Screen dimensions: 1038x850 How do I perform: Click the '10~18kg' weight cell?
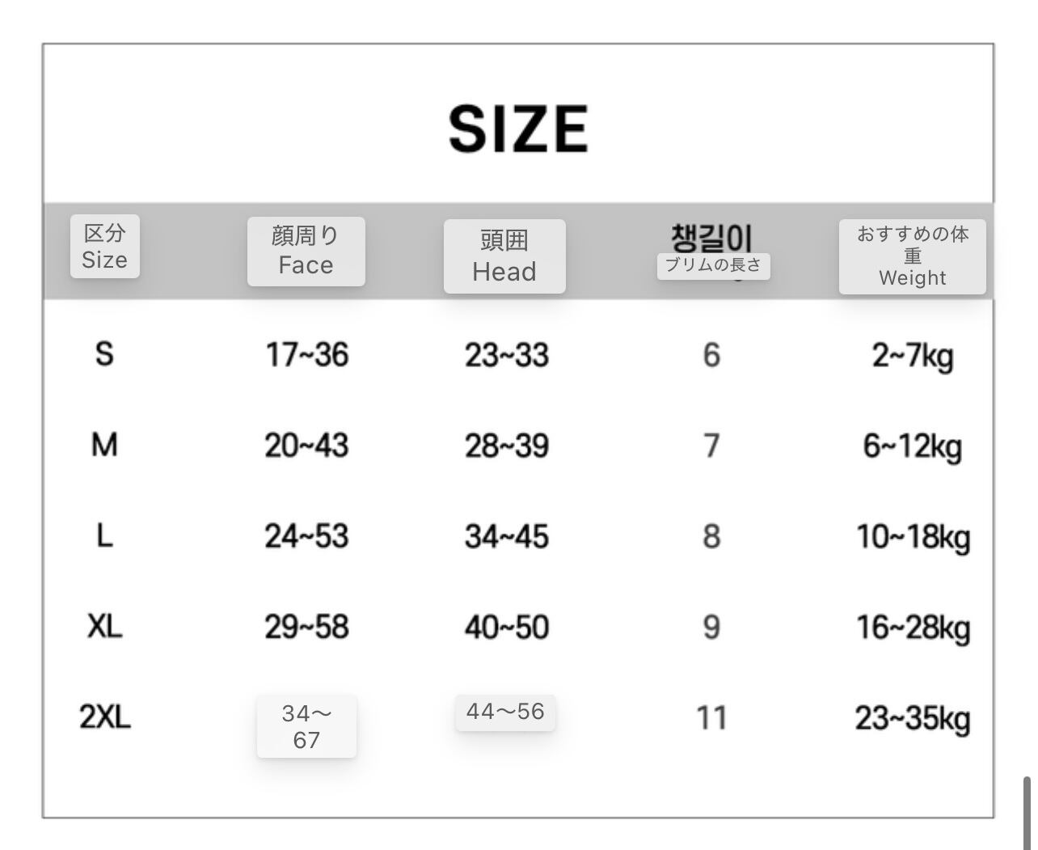coord(914,537)
